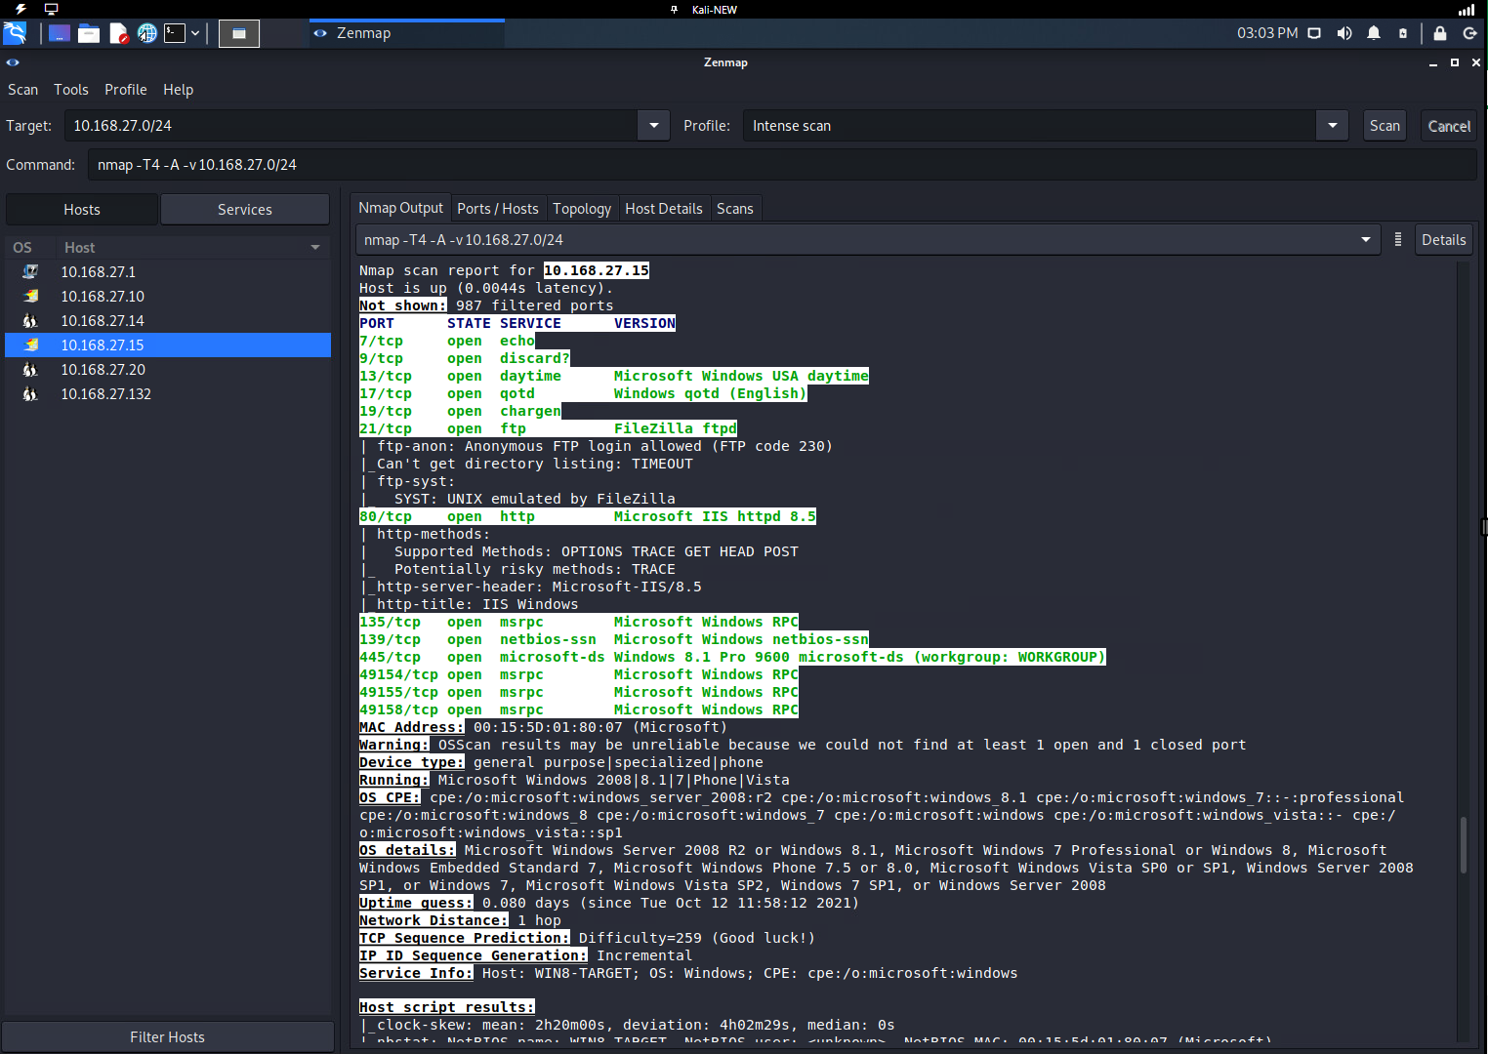Click OS icon for host 10.168.27.1
This screenshot has width=1488, height=1054.
(30, 272)
